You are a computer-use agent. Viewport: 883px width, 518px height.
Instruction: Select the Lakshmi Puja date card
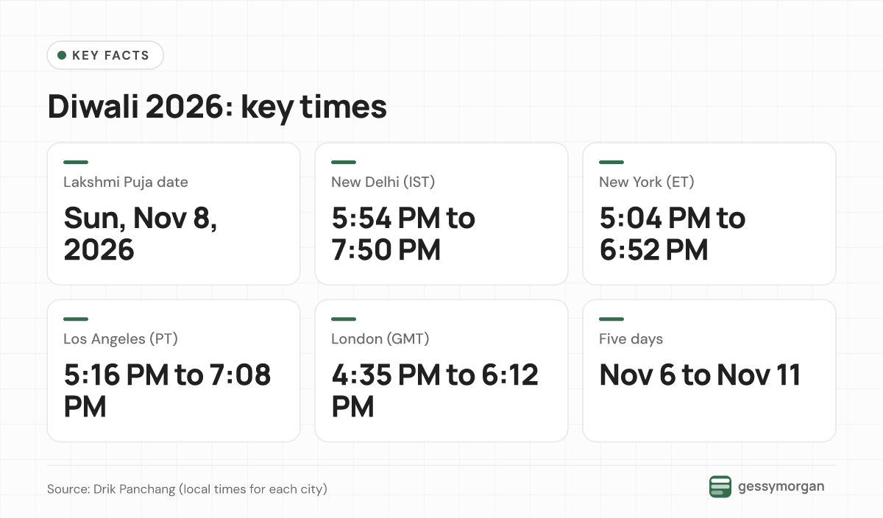click(174, 213)
